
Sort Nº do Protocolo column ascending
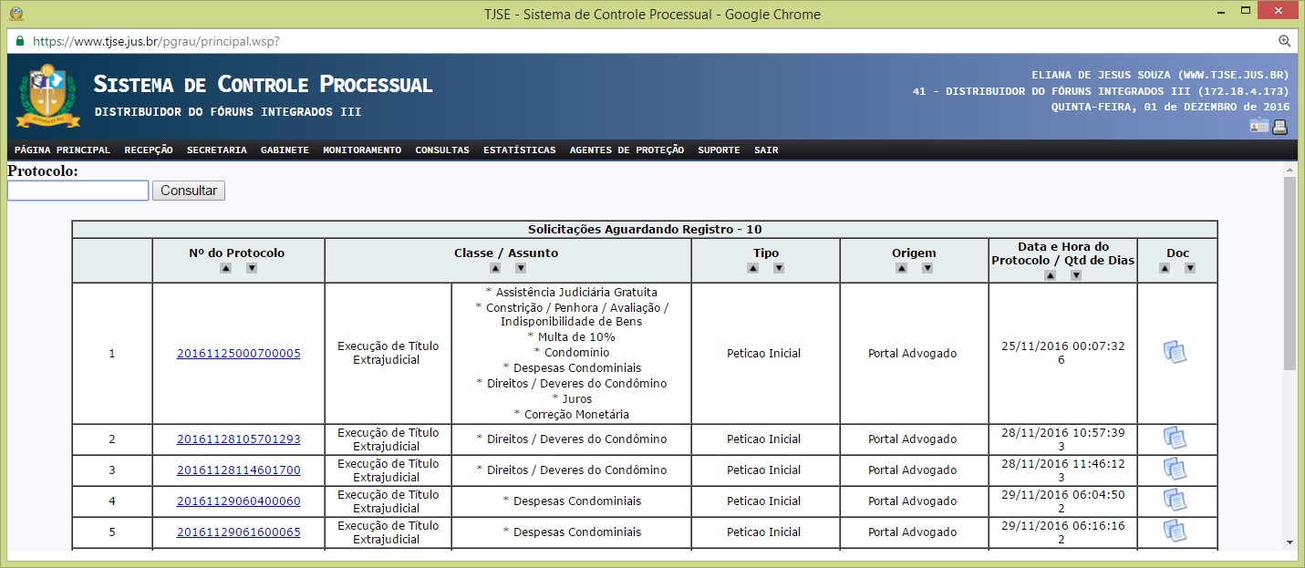pyautogui.click(x=225, y=268)
